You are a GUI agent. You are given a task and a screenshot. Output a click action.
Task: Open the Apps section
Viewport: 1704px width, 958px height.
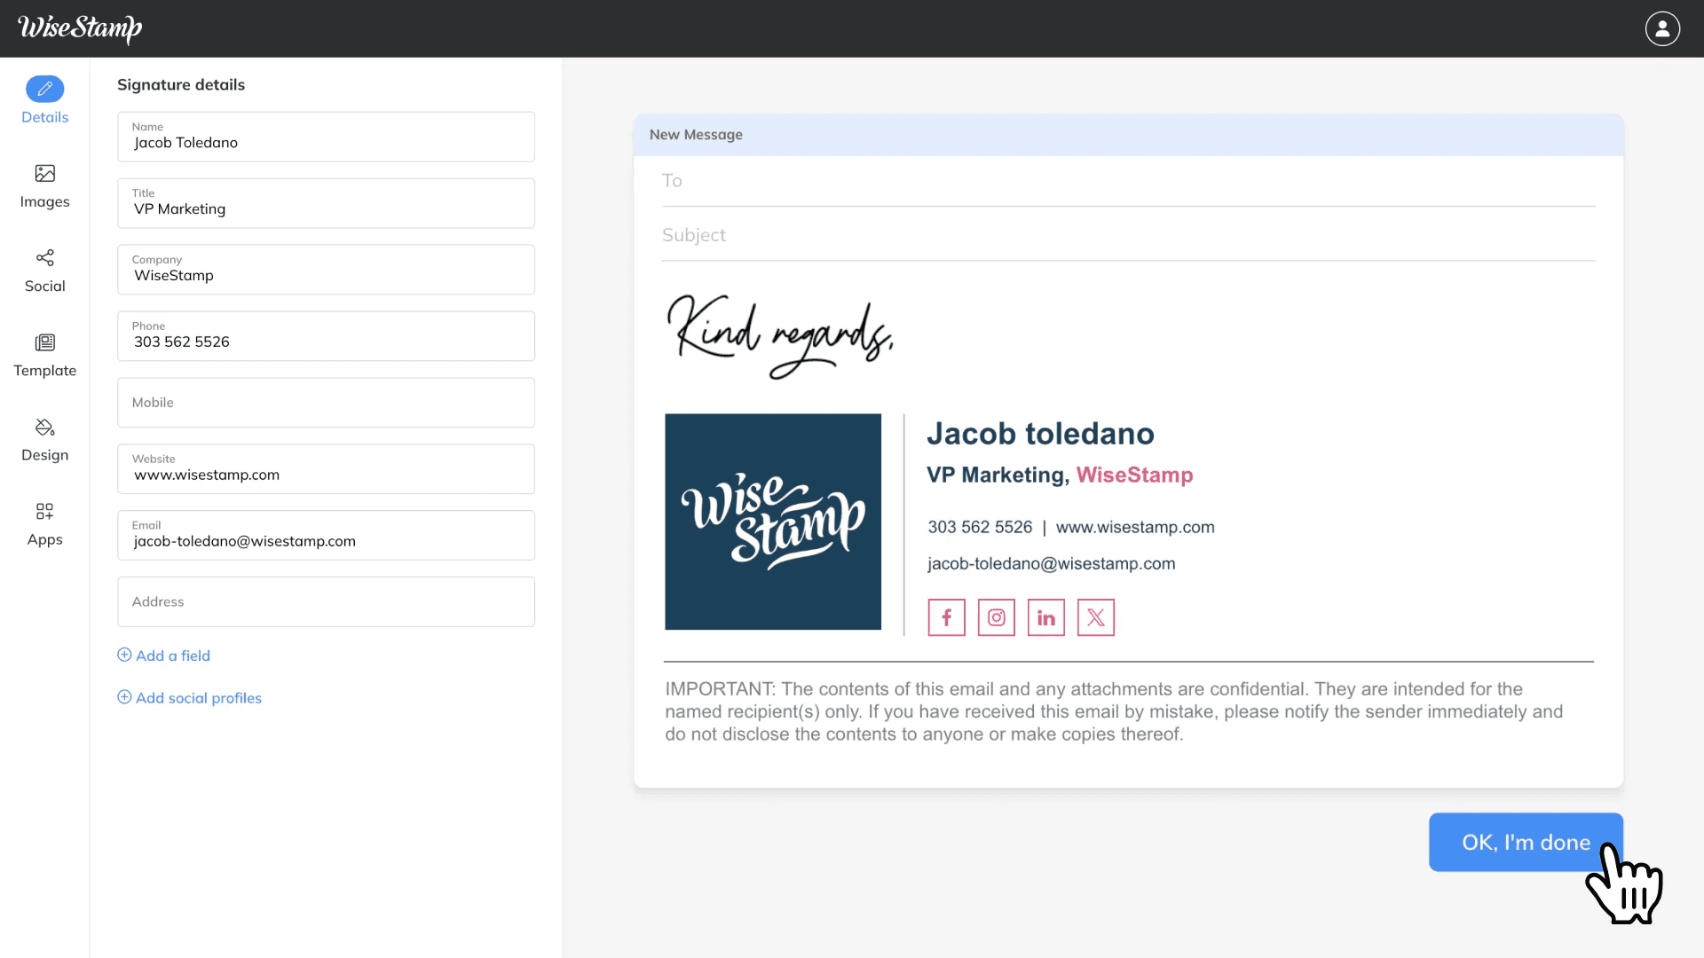pyautogui.click(x=44, y=523)
